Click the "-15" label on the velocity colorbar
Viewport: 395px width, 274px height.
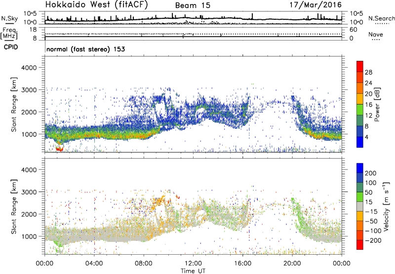pos(371,212)
